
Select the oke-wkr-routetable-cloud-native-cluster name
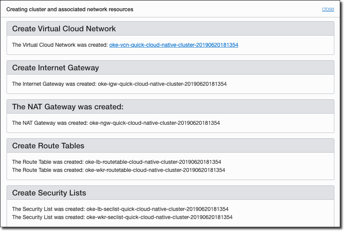155,170
